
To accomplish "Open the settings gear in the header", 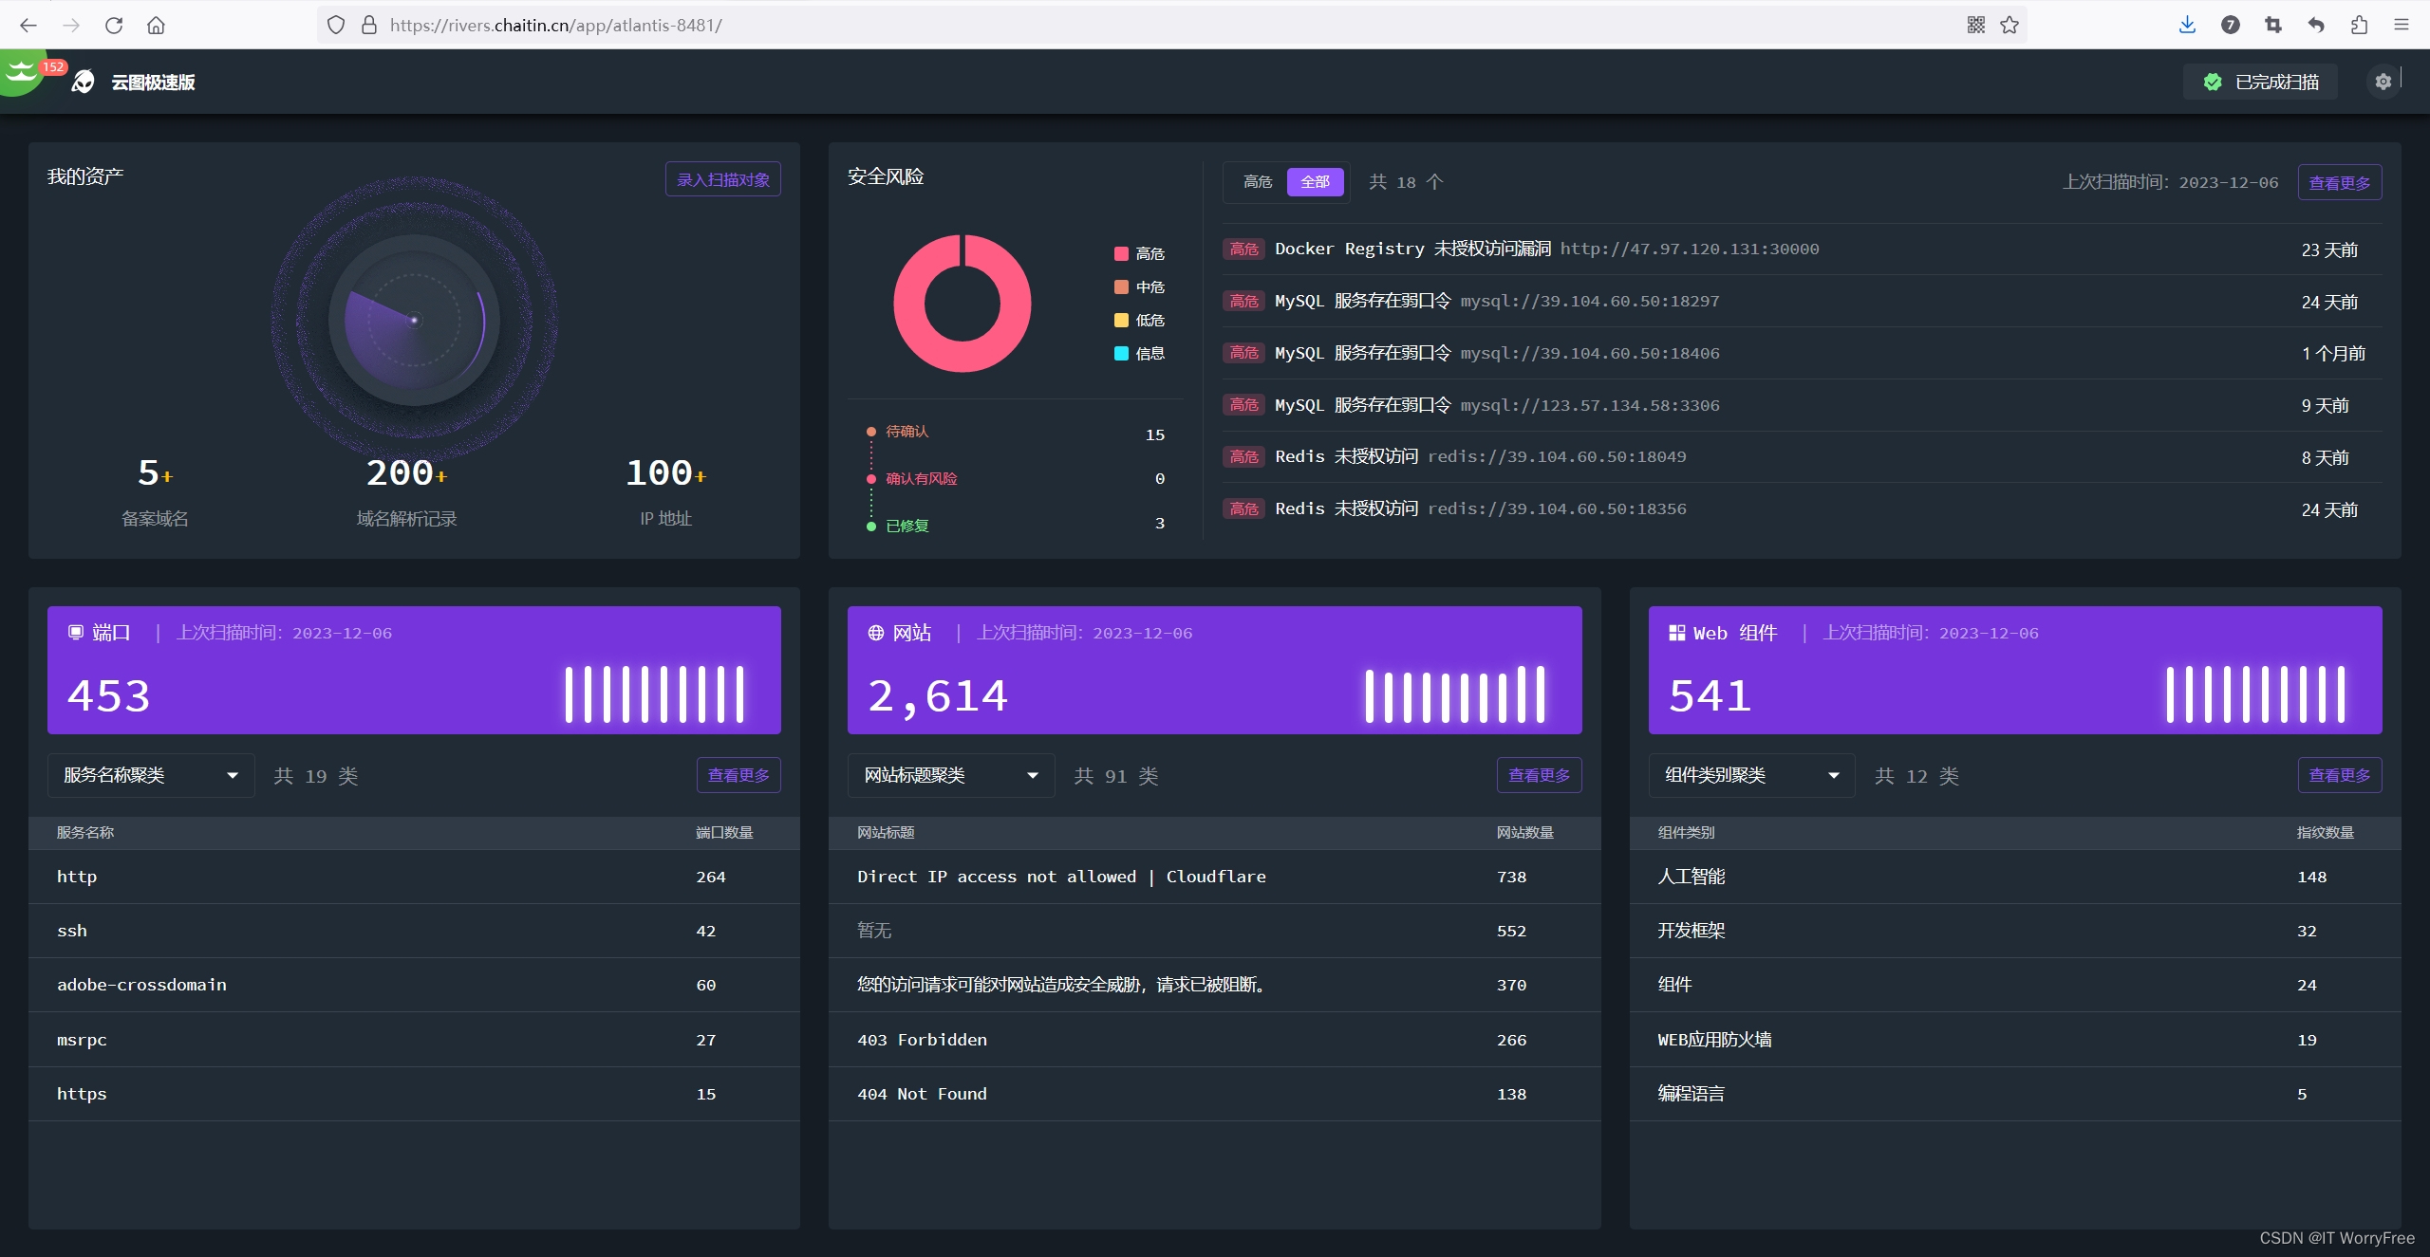I will point(2383,82).
